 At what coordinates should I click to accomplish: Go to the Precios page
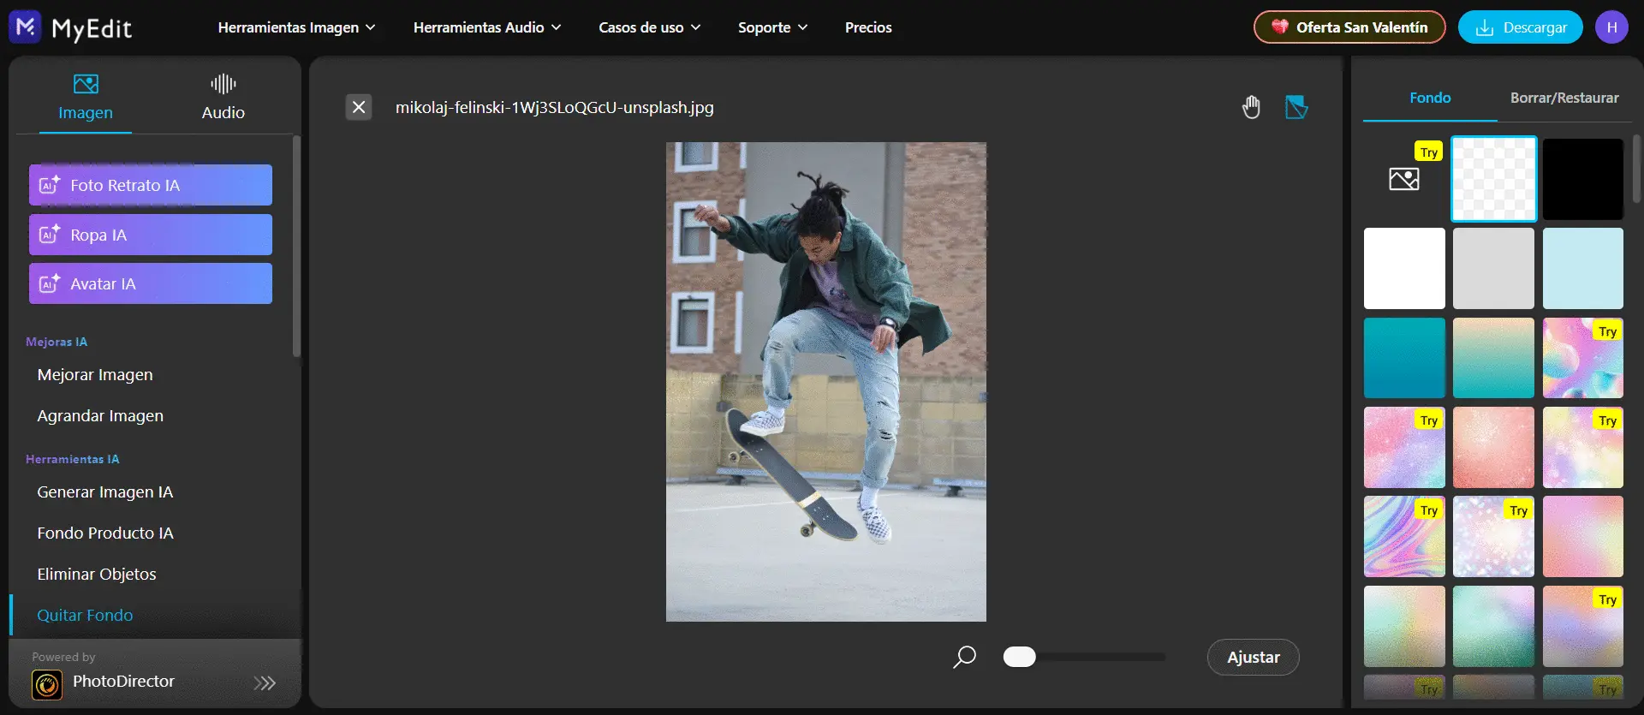(x=868, y=27)
